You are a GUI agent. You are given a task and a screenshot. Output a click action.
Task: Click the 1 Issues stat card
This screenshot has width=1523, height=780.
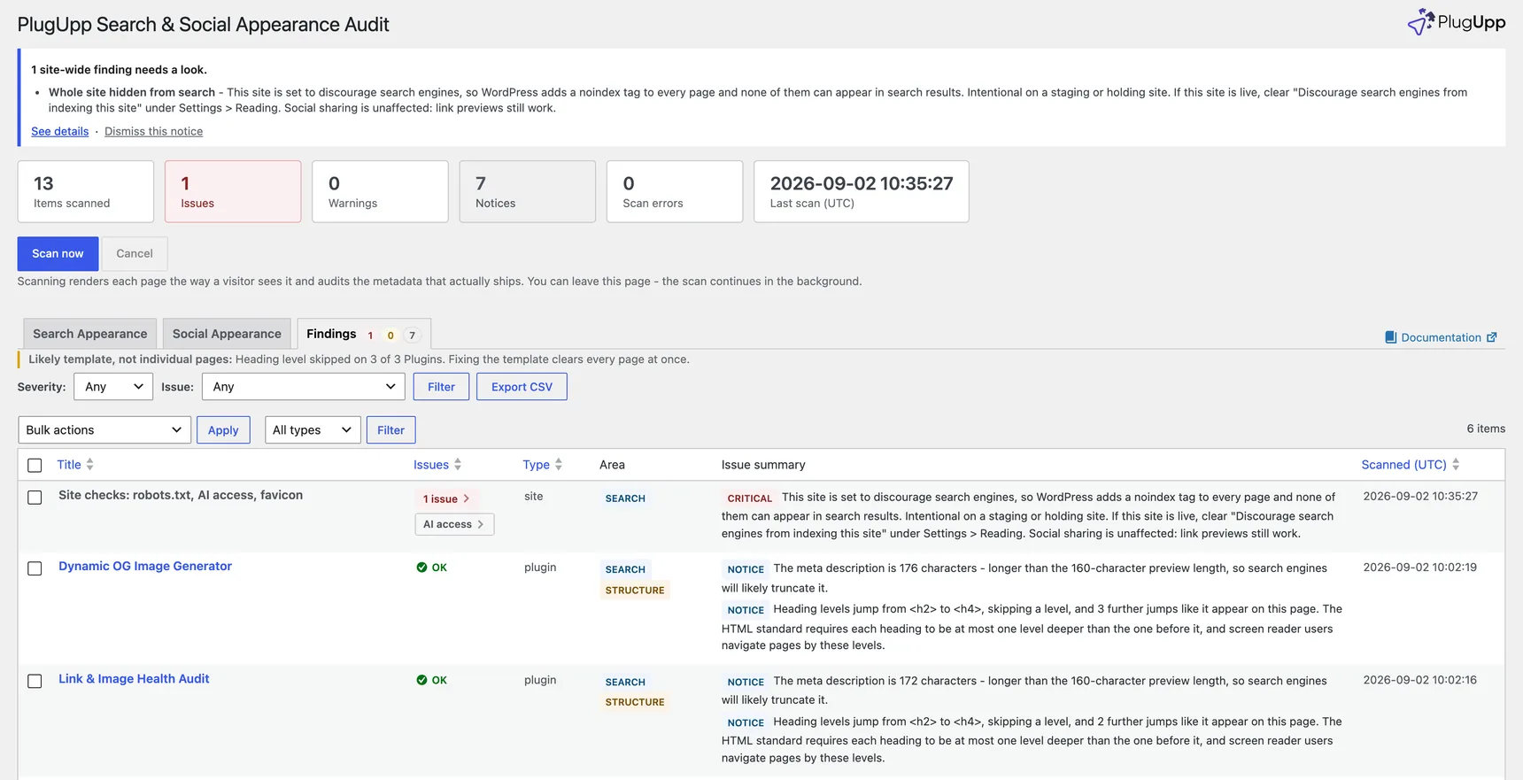coord(233,191)
